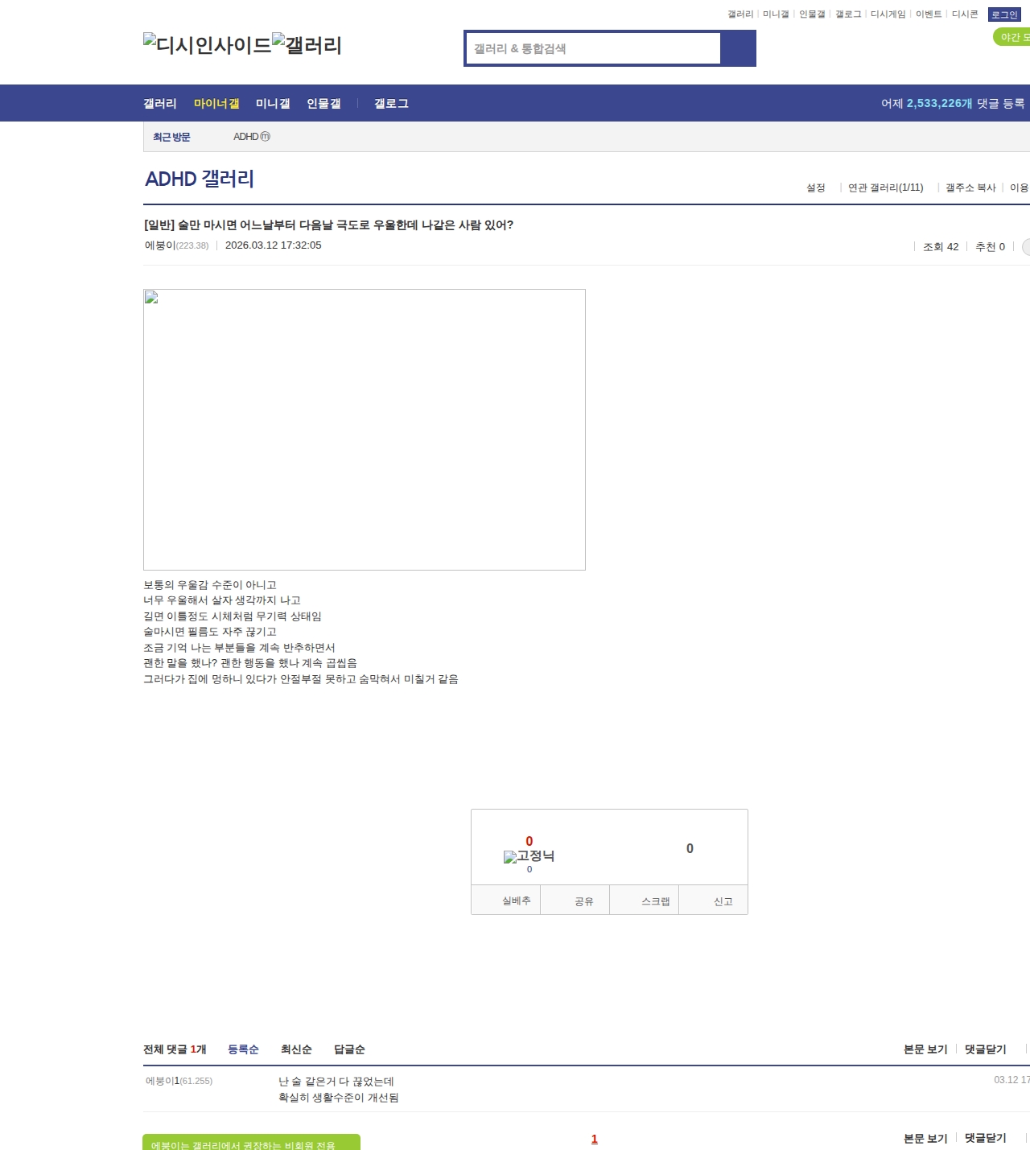This screenshot has height=1150, width=1030.
Task: Click the line starting 그러다가 집에 멍하니 있다가
Action: [x=301, y=679]
